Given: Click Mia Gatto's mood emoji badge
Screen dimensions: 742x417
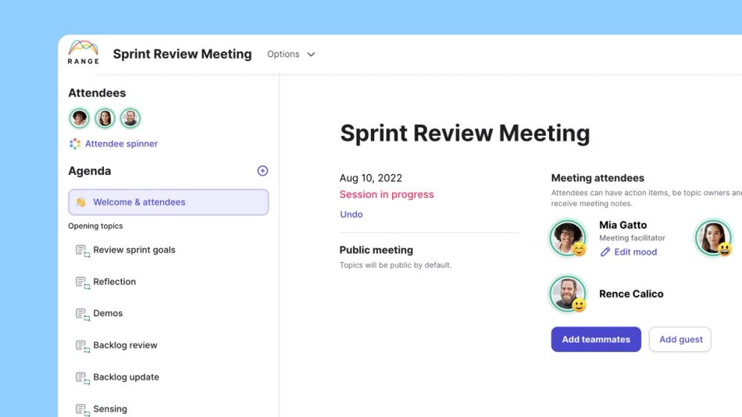Looking at the screenshot, I should point(579,249).
